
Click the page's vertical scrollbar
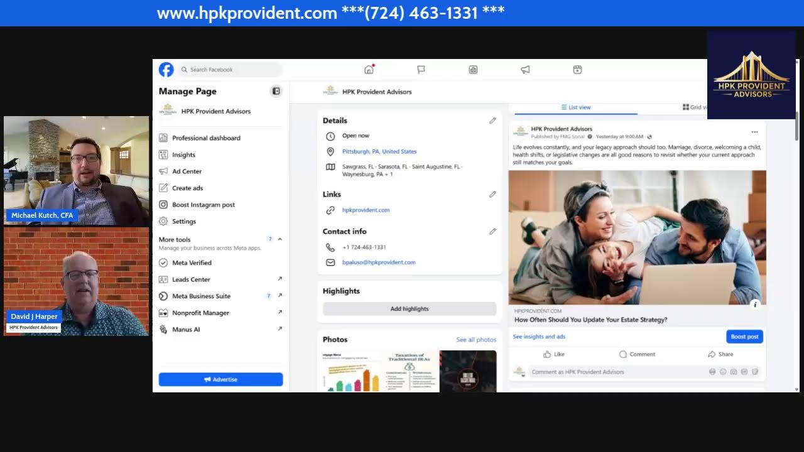pyautogui.click(x=796, y=126)
